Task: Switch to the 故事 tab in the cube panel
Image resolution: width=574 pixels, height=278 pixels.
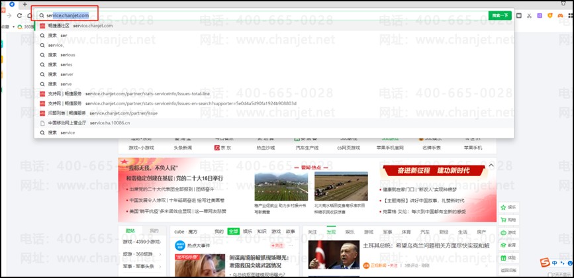Action: point(290,232)
